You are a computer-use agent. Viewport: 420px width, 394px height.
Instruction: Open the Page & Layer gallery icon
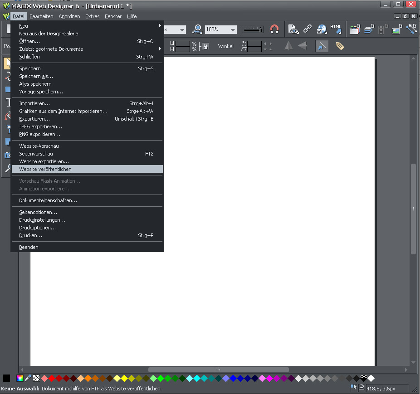tap(369, 29)
